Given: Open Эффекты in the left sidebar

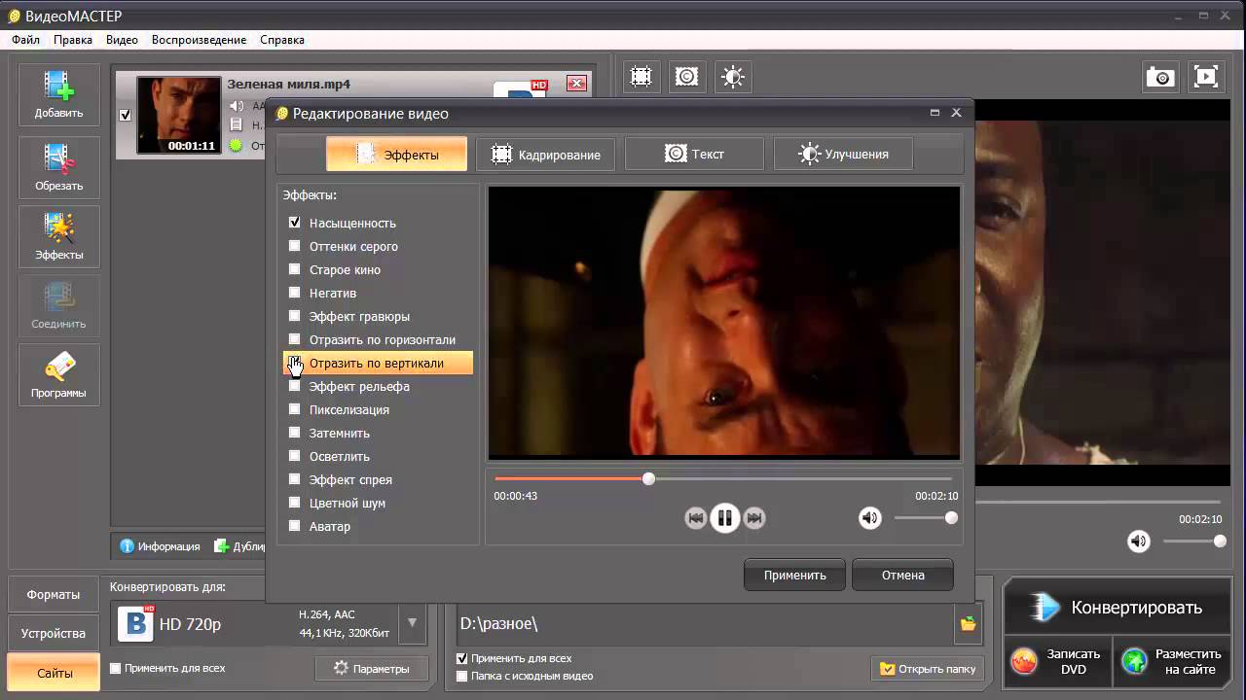Looking at the screenshot, I should [x=58, y=237].
